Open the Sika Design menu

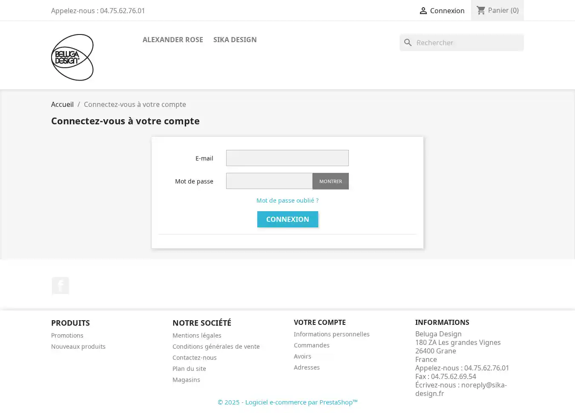coord(235,40)
